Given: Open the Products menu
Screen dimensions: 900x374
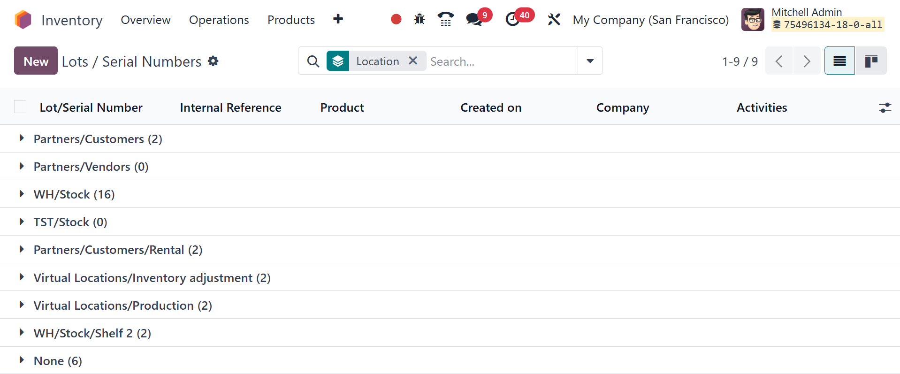Looking at the screenshot, I should pos(291,20).
